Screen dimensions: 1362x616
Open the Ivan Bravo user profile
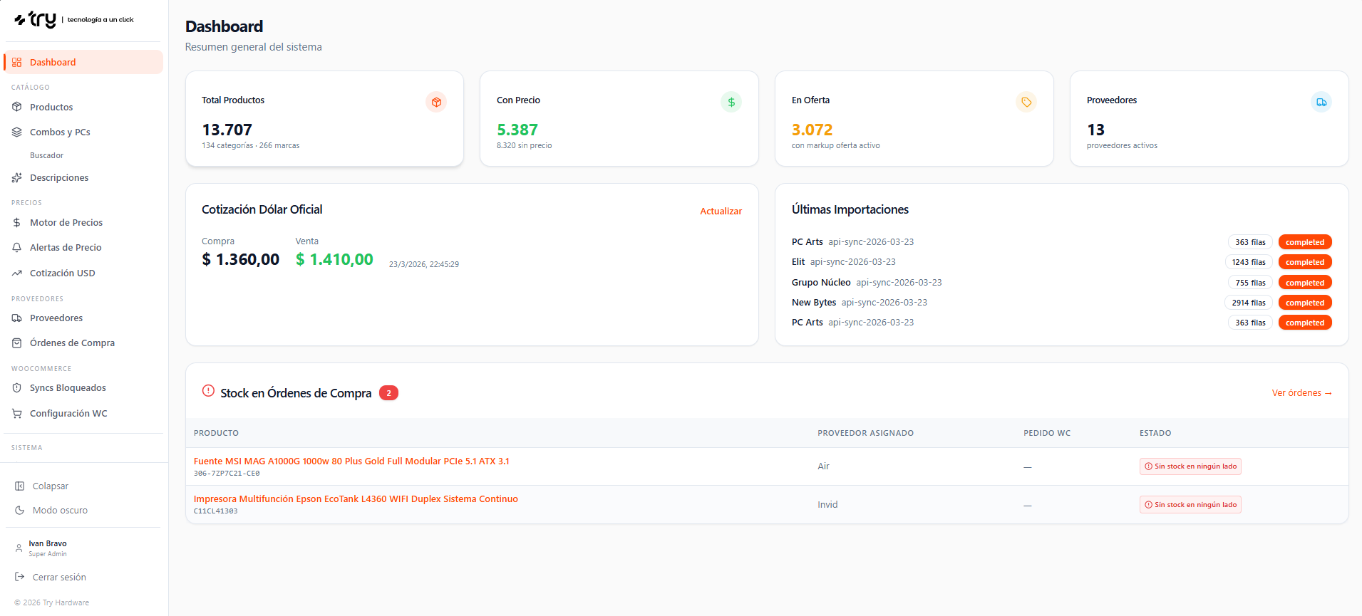click(x=47, y=548)
